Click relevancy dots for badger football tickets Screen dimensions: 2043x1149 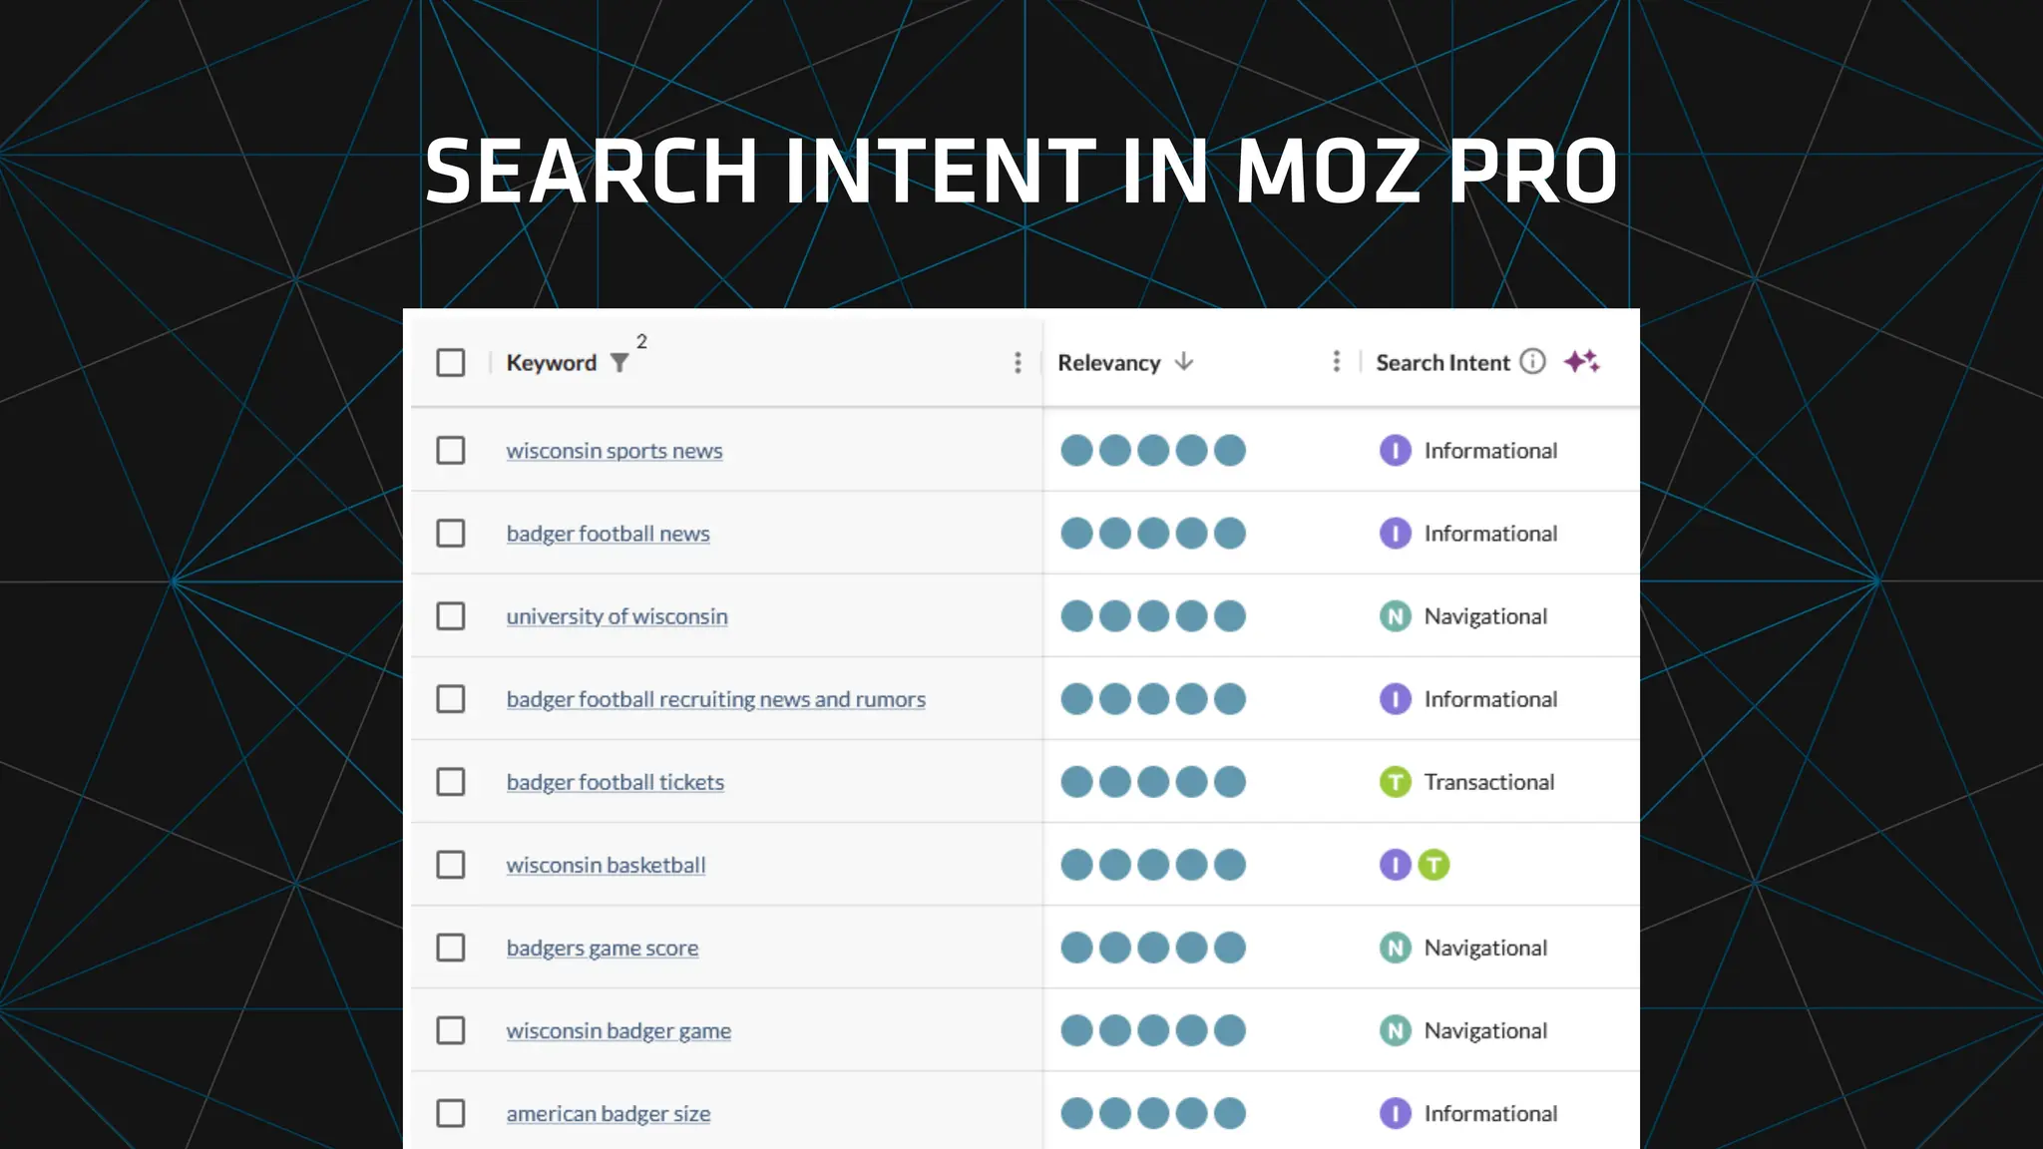click(1153, 782)
